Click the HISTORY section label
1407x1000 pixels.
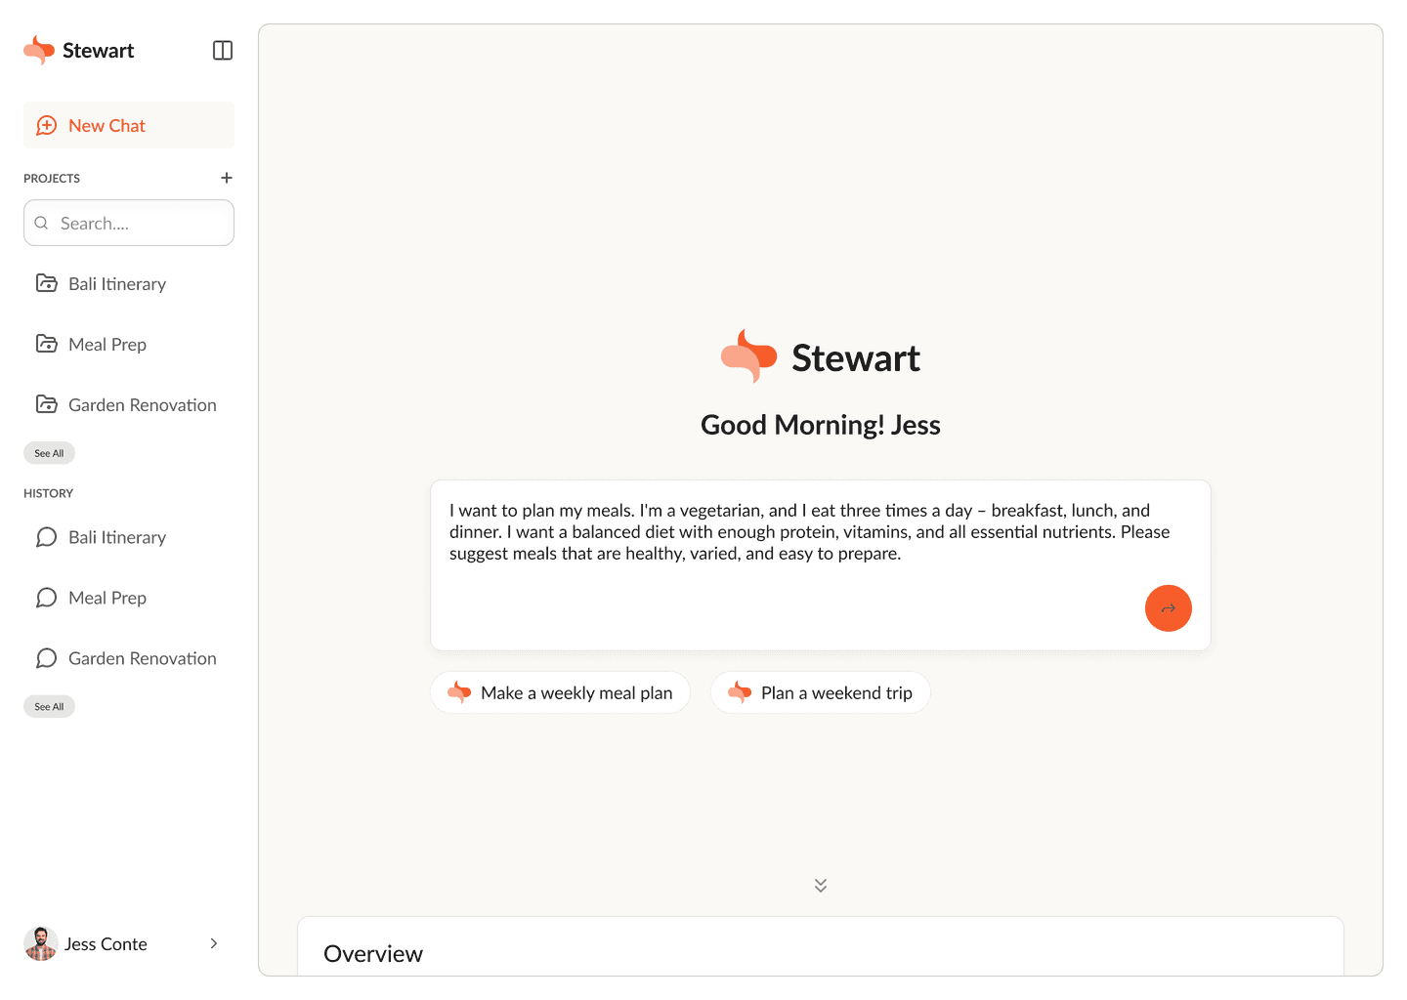pyautogui.click(x=49, y=493)
